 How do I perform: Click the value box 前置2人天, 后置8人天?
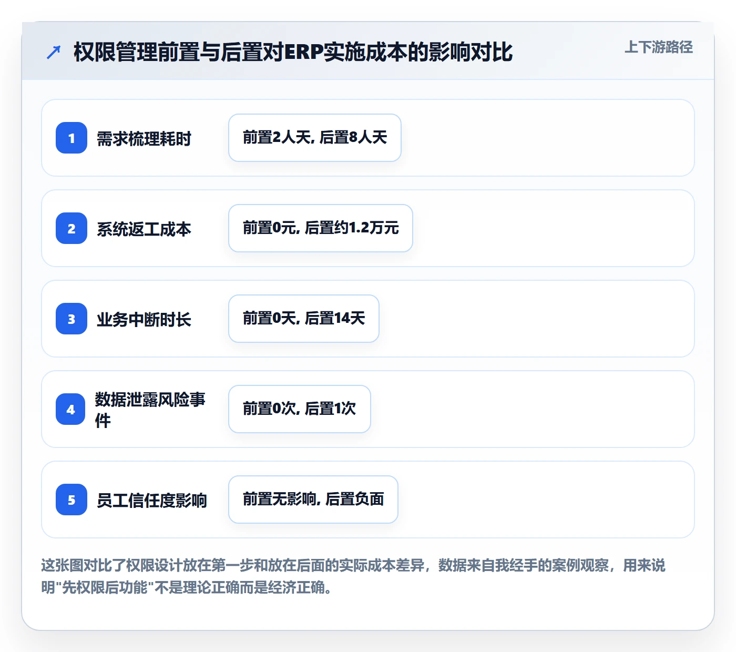point(315,138)
